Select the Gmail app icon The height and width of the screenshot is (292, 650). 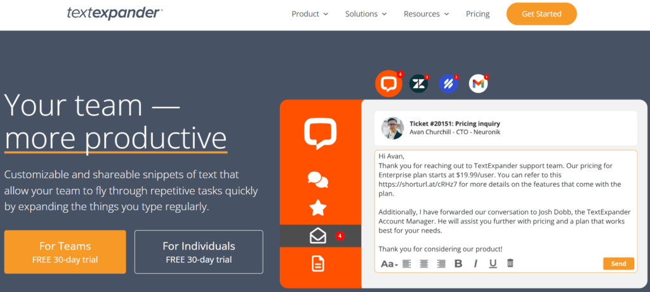[x=479, y=84]
